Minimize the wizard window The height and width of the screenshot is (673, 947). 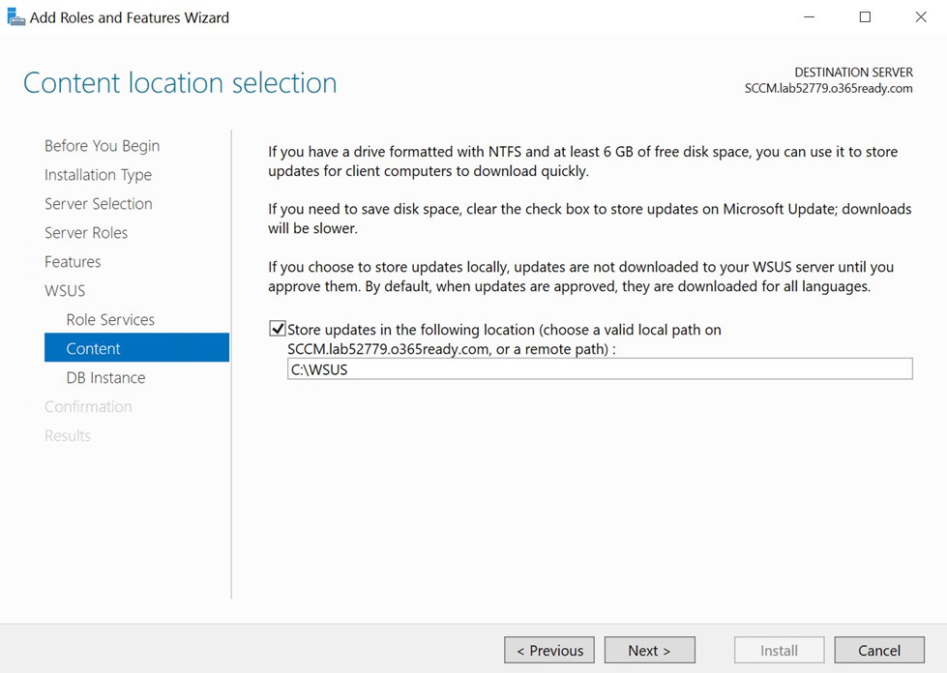(x=809, y=16)
